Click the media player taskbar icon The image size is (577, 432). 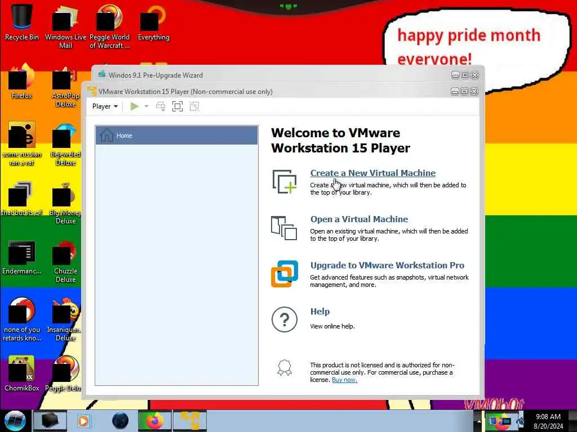click(83, 421)
